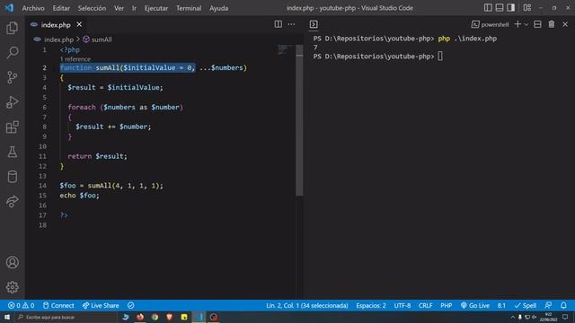Open the Source Control view

coord(12,77)
